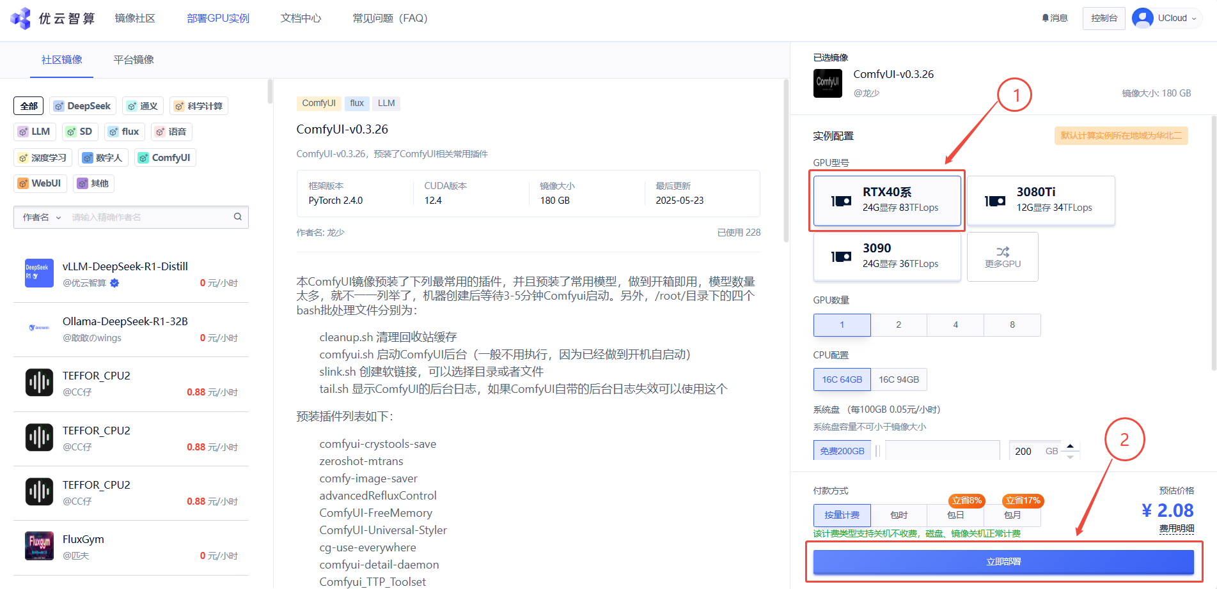Select 包时 payment method
1217x589 pixels.
[899, 515]
